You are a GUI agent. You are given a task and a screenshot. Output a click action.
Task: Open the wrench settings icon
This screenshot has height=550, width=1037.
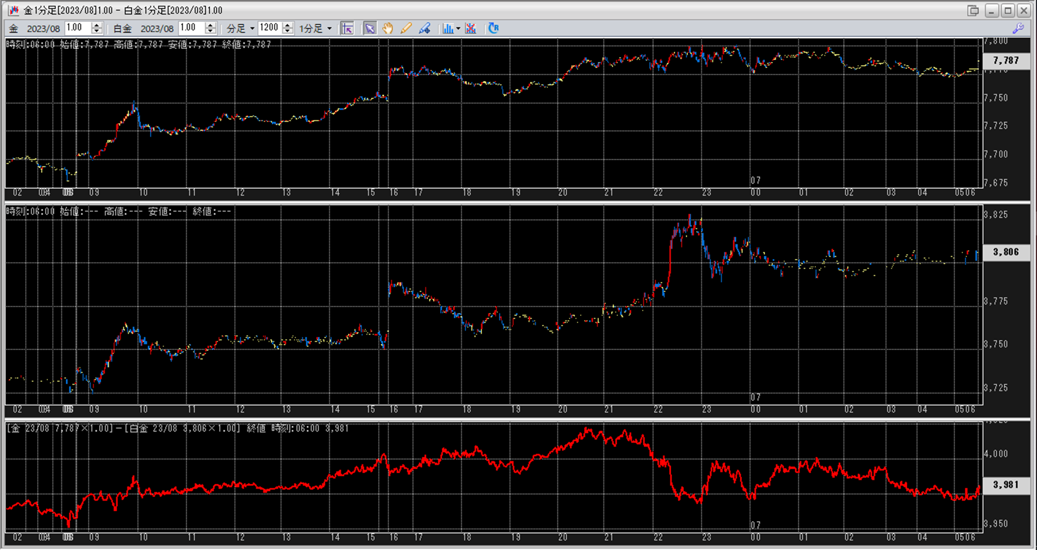(x=1018, y=28)
